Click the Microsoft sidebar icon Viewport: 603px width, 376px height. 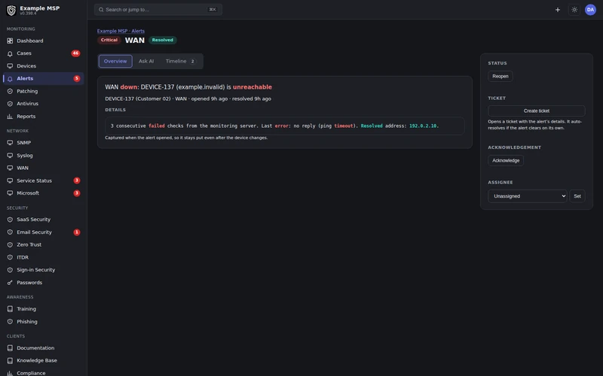click(10, 193)
